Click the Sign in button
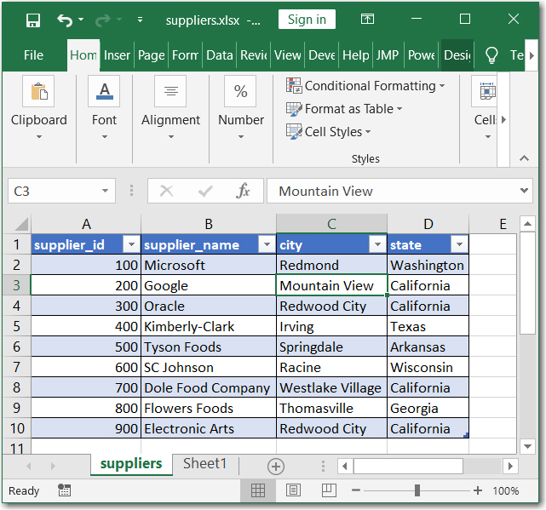 (307, 20)
